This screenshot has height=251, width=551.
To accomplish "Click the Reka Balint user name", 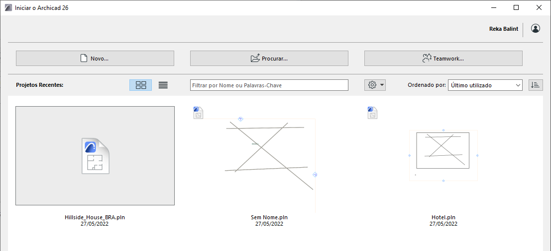I will click(504, 29).
